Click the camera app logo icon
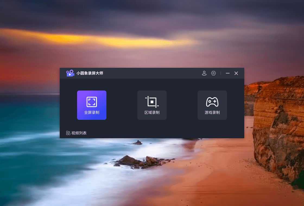Screen dimensions: 304x206 [x=70, y=73]
